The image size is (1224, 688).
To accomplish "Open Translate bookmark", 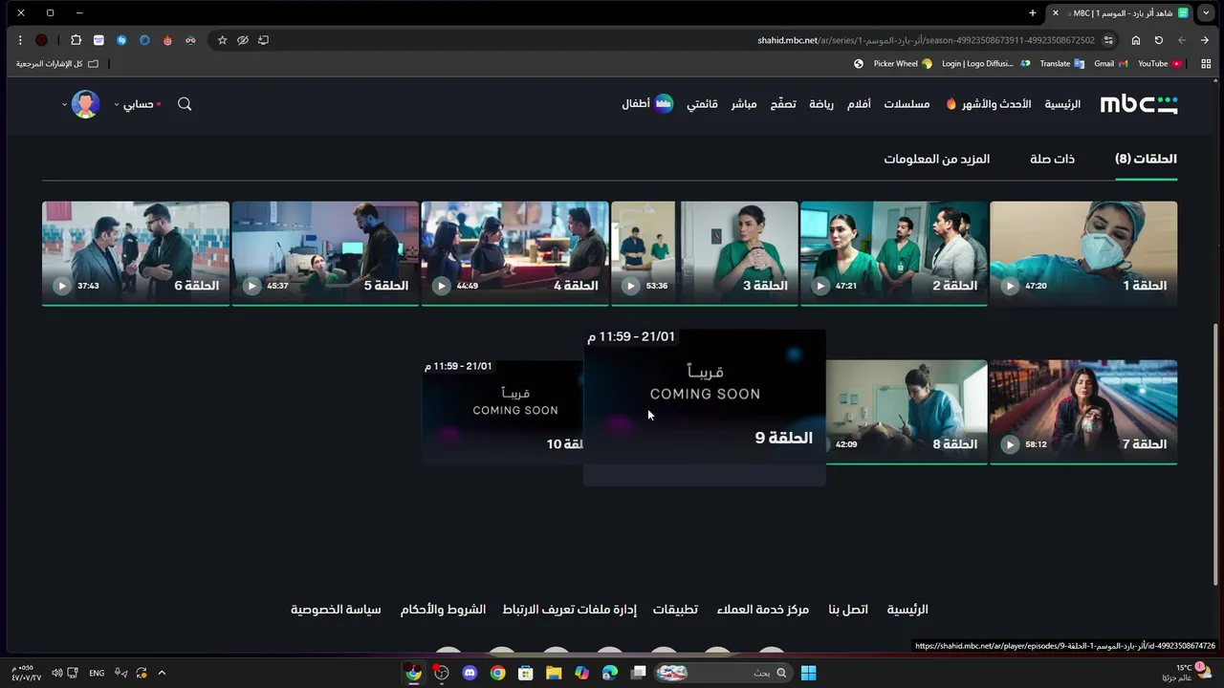I will point(1061,64).
